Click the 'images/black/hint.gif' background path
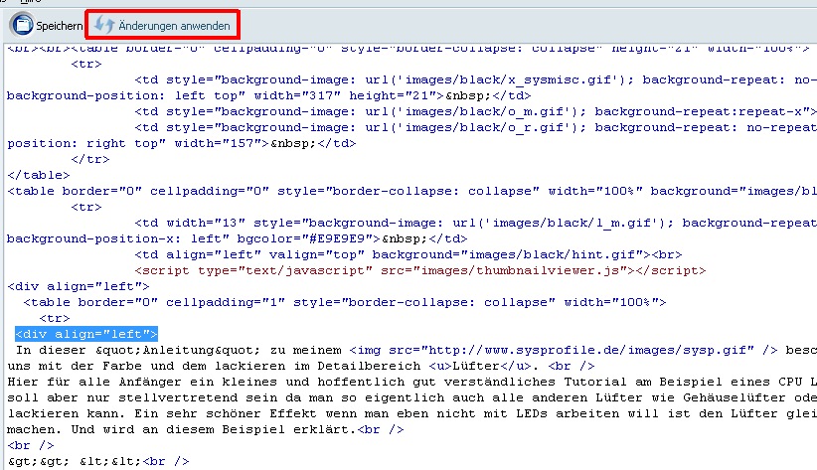The width and height of the screenshot is (817, 470). pyautogui.click(x=552, y=254)
